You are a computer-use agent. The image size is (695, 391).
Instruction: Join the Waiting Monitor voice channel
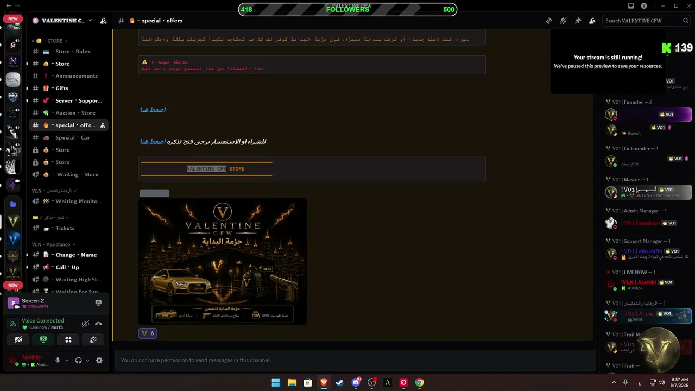click(x=68, y=201)
